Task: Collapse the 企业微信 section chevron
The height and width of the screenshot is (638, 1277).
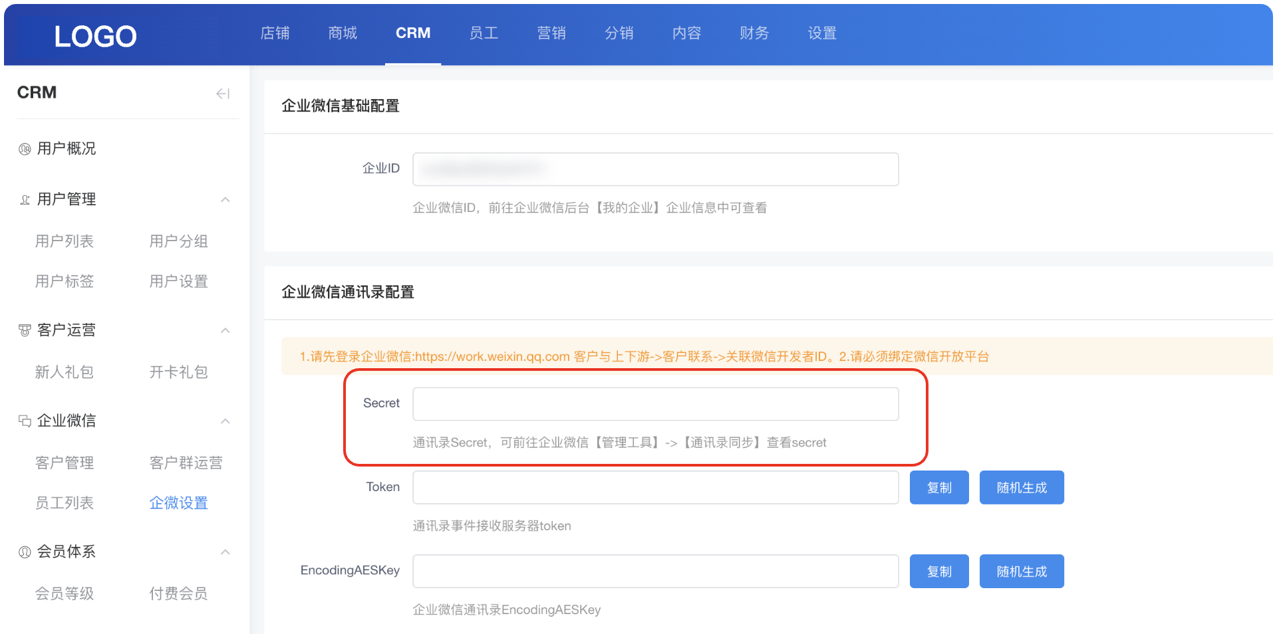Action: point(225,421)
